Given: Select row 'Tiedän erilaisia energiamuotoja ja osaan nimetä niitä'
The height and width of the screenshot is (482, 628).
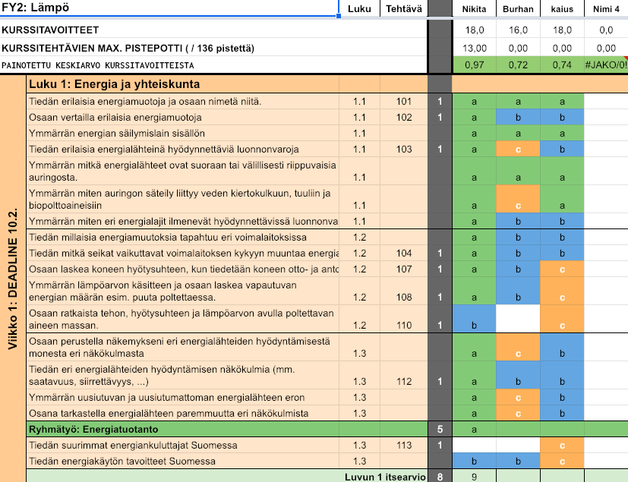Looking at the screenshot, I should point(183,101).
